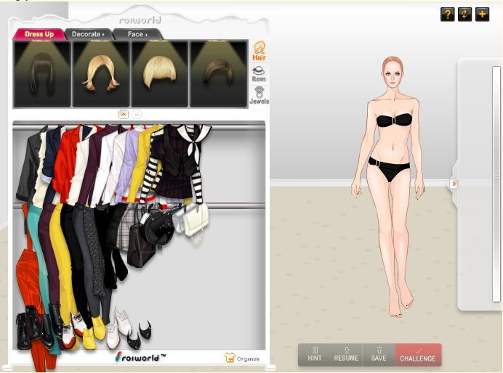Start the CHALLENGE
The height and width of the screenshot is (373, 503).
(417, 354)
